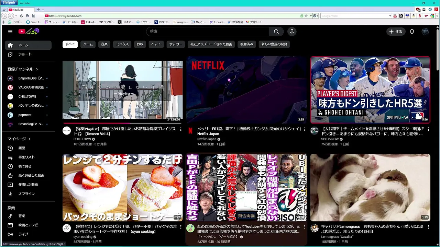Click the browser reload button
This screenshot has height=247, width=440.
(21, 16)
